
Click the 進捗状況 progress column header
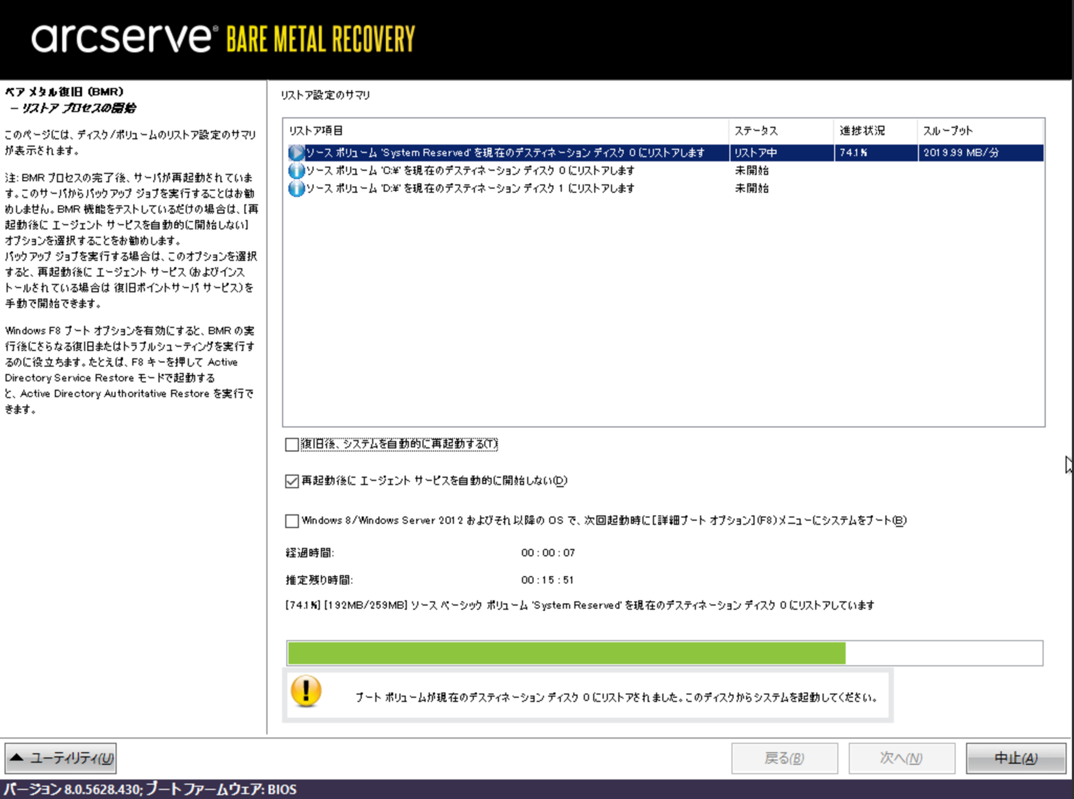[x=862, y=131]
